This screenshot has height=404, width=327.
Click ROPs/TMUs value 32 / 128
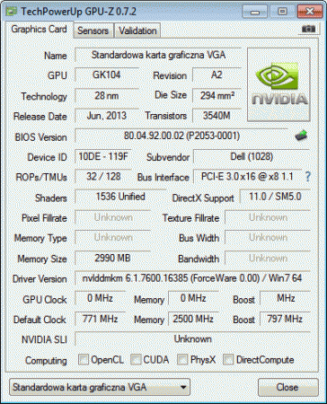click(103, 177)
